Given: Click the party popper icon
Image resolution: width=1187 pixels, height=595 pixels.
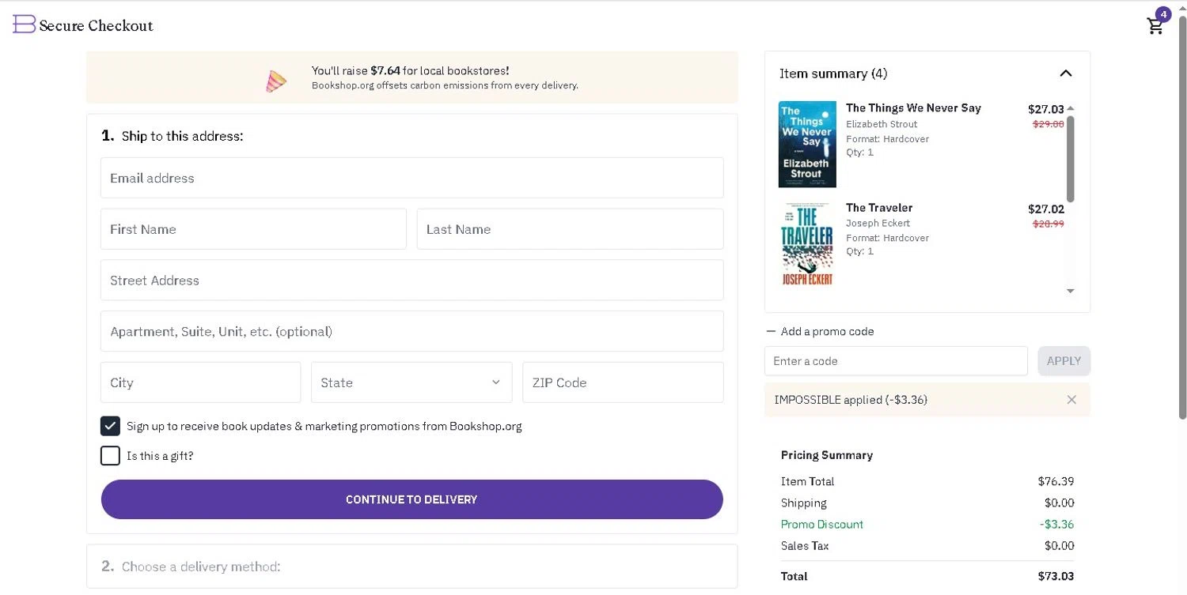Looking at the screenshot, I should pos(275,81).
